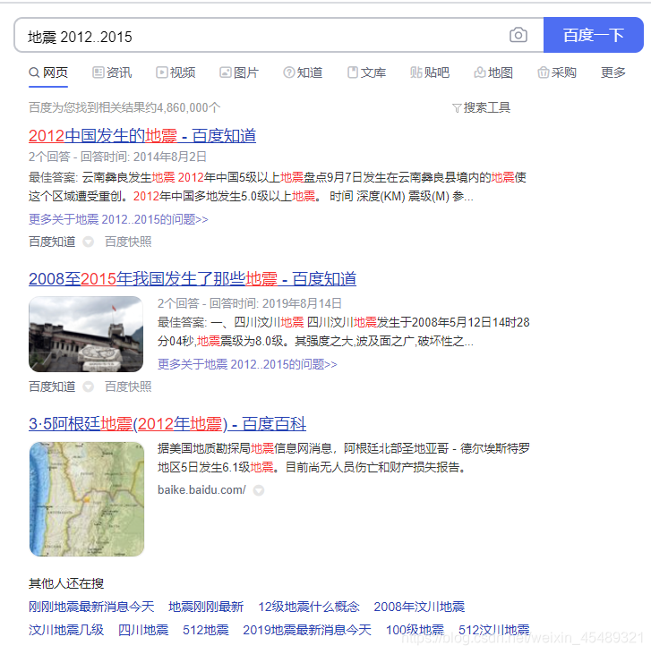The height and width of the screenshot is (654, 651).
Task: Open result 3·5阿根廷地震 - 百度百科
Action: pos(167,424)
